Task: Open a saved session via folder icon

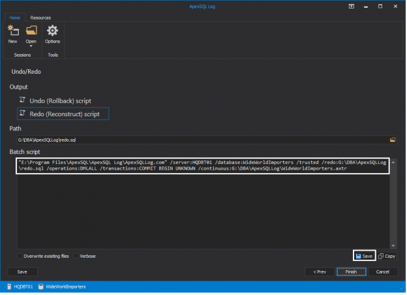Action: tap(31, 31)
